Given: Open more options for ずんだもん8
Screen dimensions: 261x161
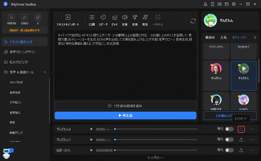Looking at the screenshot, I should (251, 129).
